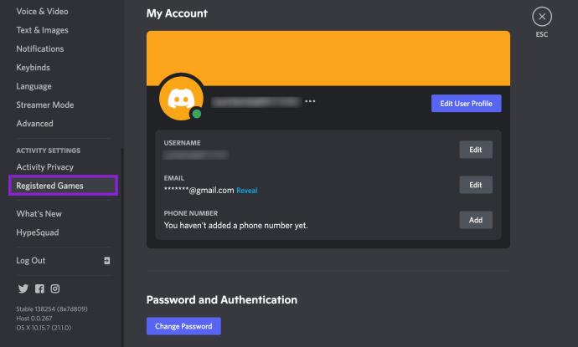Click the orange profile banner

pos(328,59)
